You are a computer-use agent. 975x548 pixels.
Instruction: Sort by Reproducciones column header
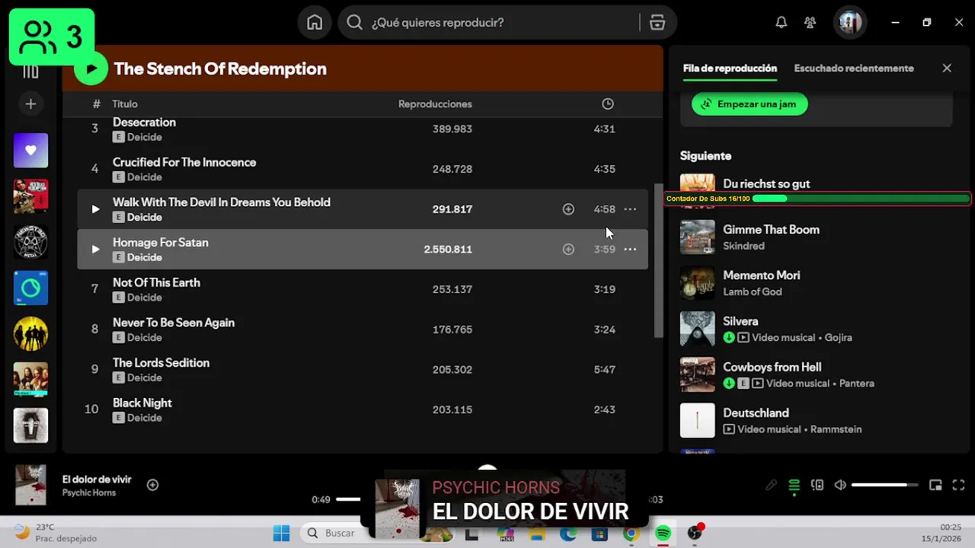[435, 104]
